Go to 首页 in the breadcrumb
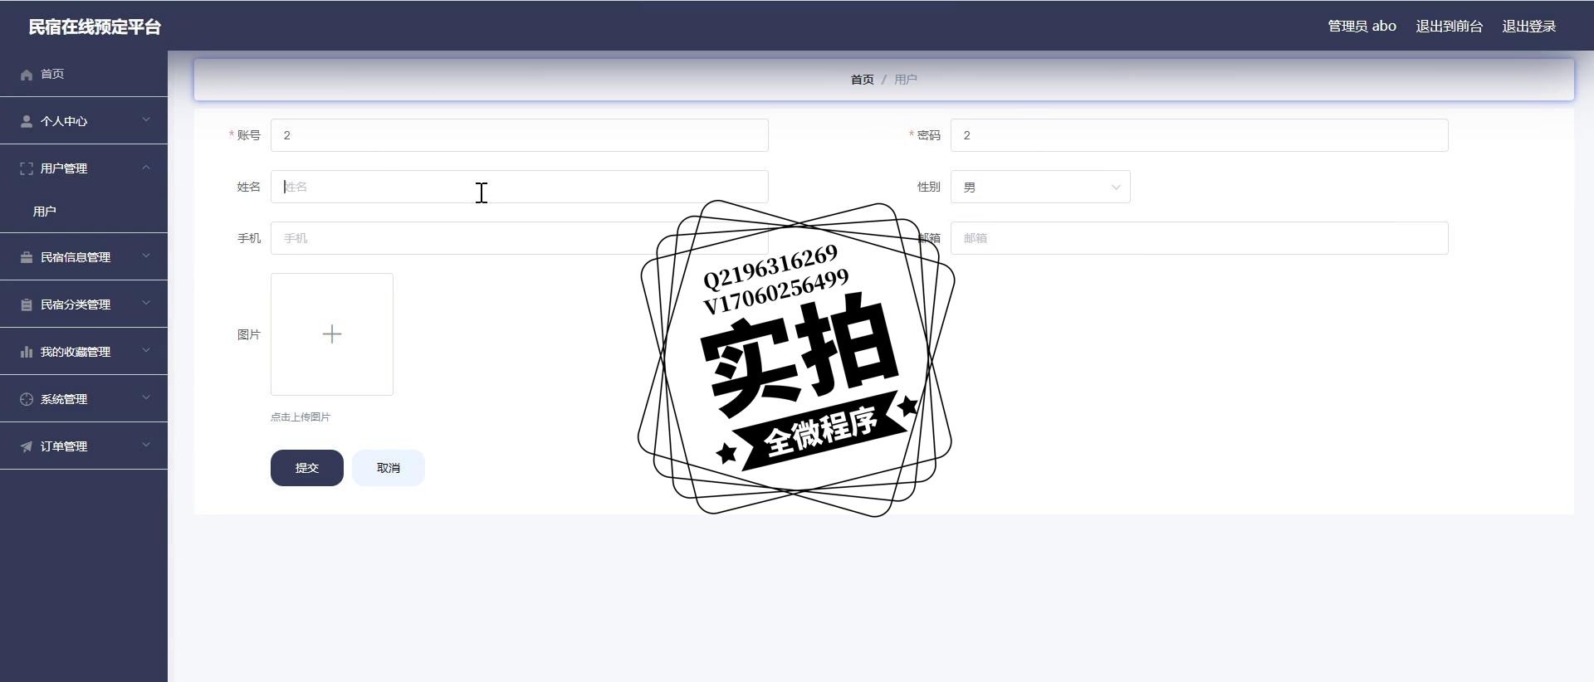The height and width of the screenshot is (682, 1594). tap(862, 80)
